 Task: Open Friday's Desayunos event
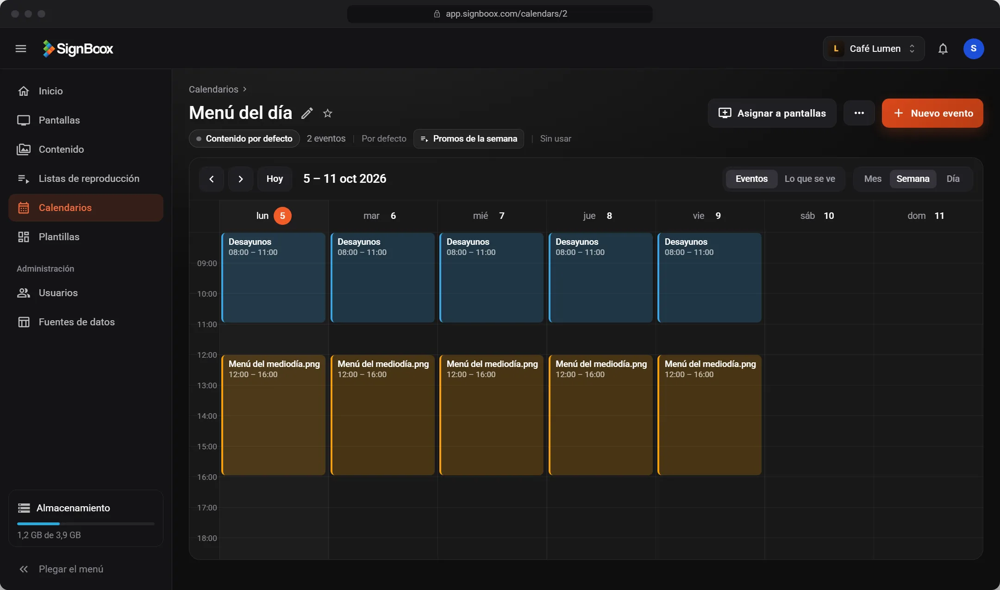[x=710, y=278]
